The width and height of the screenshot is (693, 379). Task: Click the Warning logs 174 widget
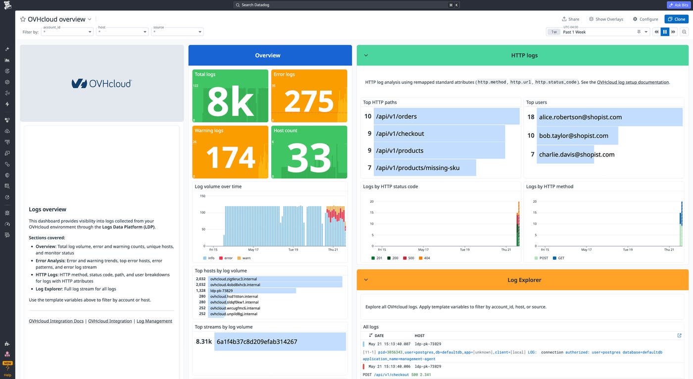coord(230,152)
